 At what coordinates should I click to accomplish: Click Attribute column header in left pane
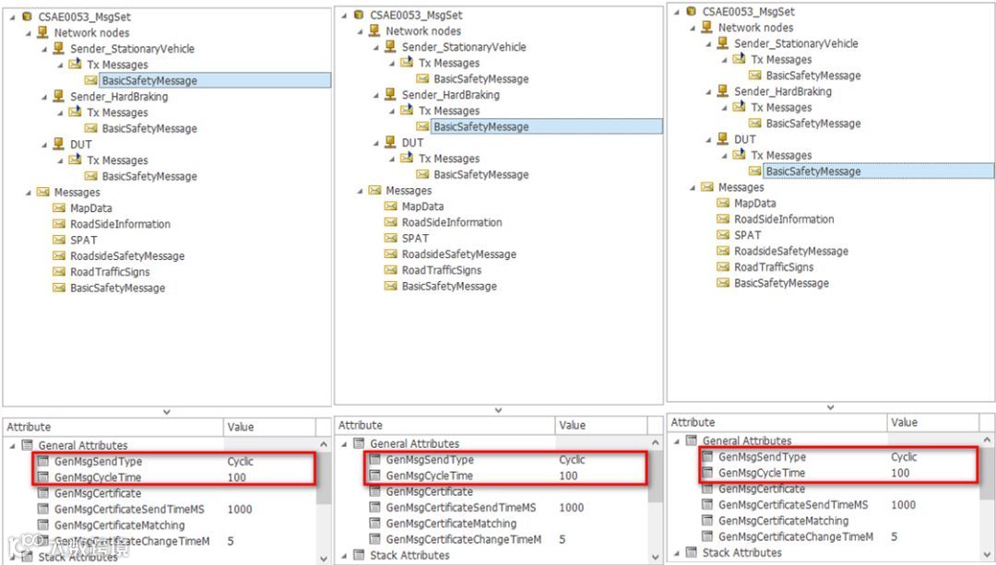[x=113, y=427]
